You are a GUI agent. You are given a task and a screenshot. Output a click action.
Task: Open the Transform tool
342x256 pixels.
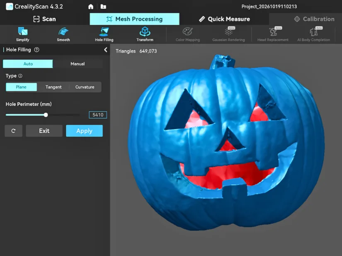(x=145, y=34)
